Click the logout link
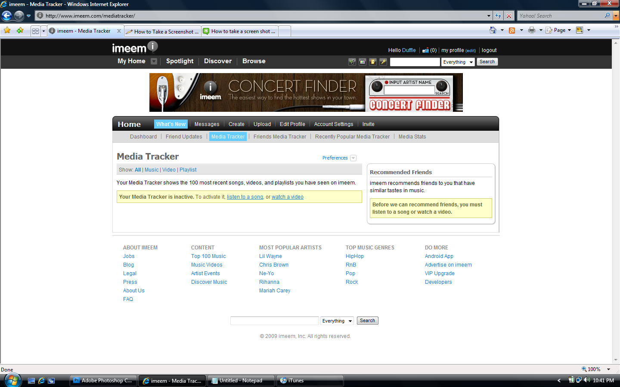The width and height of the screenshot is (620, 387). pyautogui.click(x=489, y=50)
